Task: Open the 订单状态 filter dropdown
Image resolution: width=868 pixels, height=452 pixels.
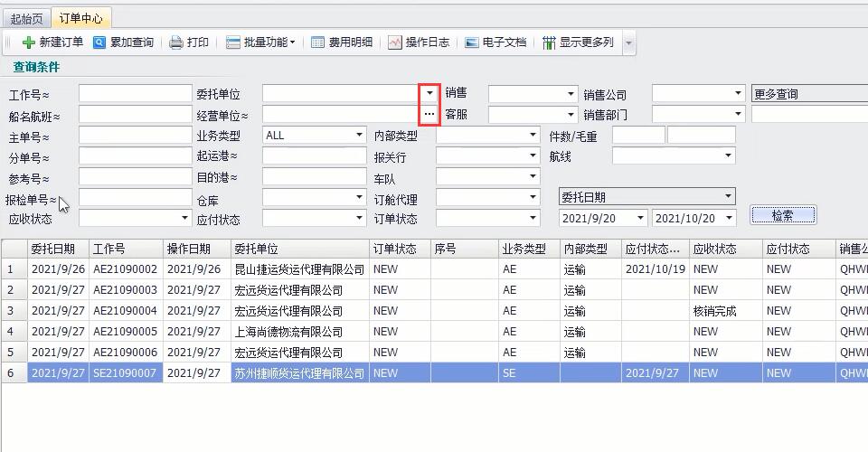Action: (x=533, y=218)
